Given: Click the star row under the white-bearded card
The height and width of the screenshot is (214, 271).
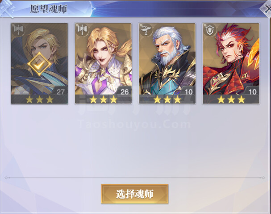Looking at the screenshot, I should [167, 99].
